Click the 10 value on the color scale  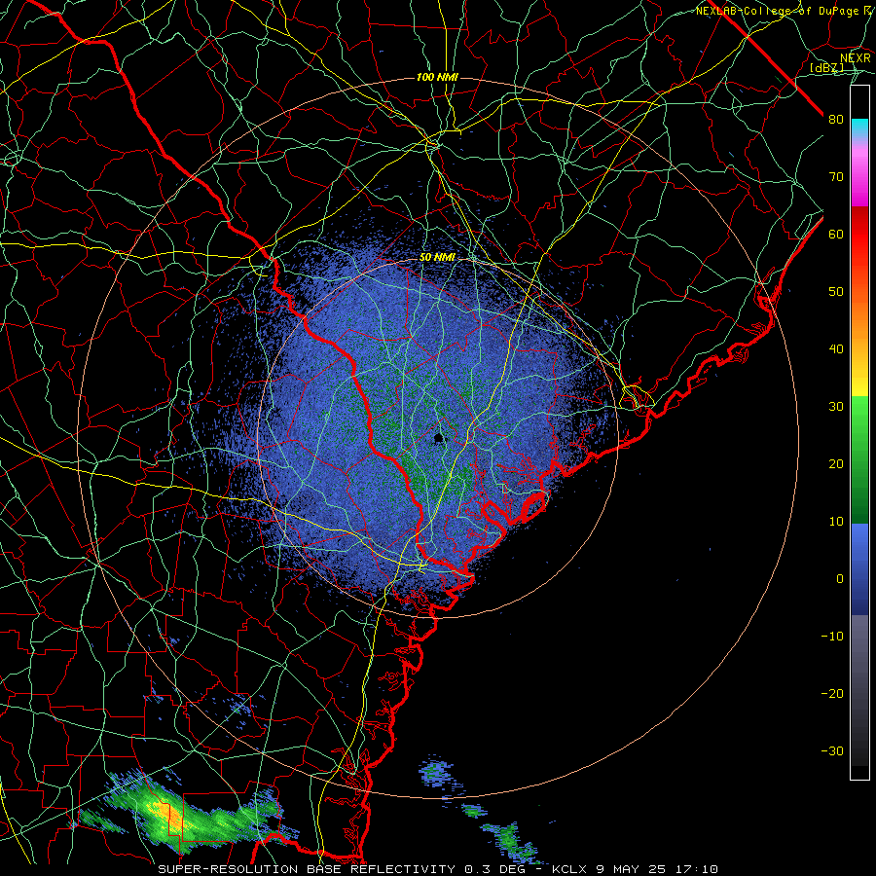pos(836,522)
